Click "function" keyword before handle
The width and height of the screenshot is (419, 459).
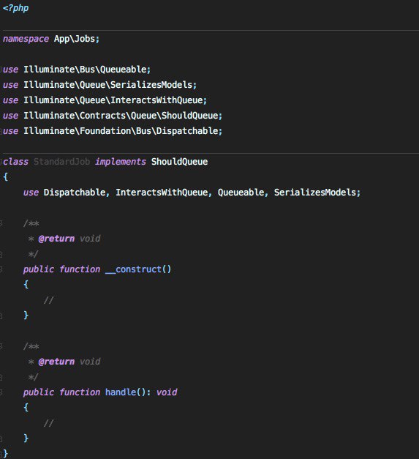pyautogui.click(x=80, y=392)
